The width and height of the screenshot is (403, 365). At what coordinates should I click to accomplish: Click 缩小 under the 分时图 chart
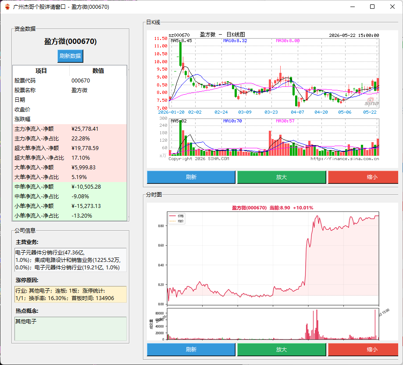[x=363, y=350]
